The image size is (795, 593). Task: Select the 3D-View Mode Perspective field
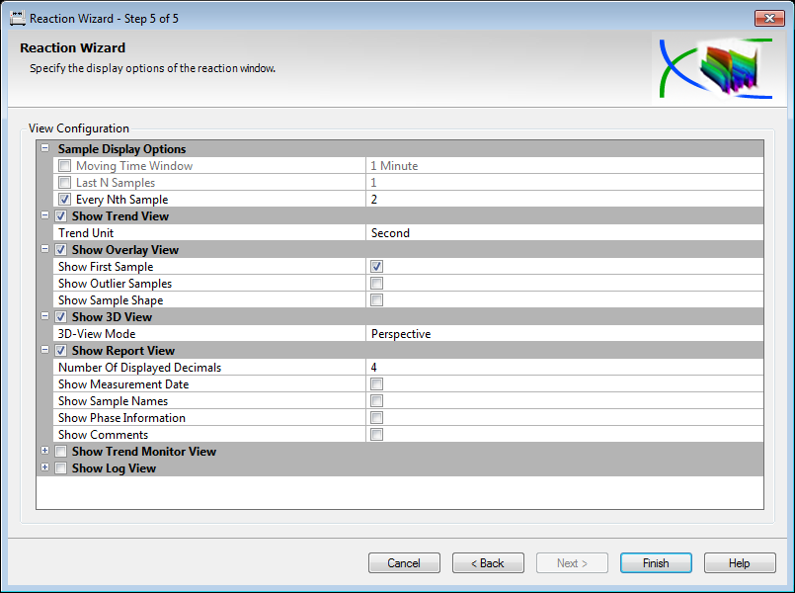[563, 334]
